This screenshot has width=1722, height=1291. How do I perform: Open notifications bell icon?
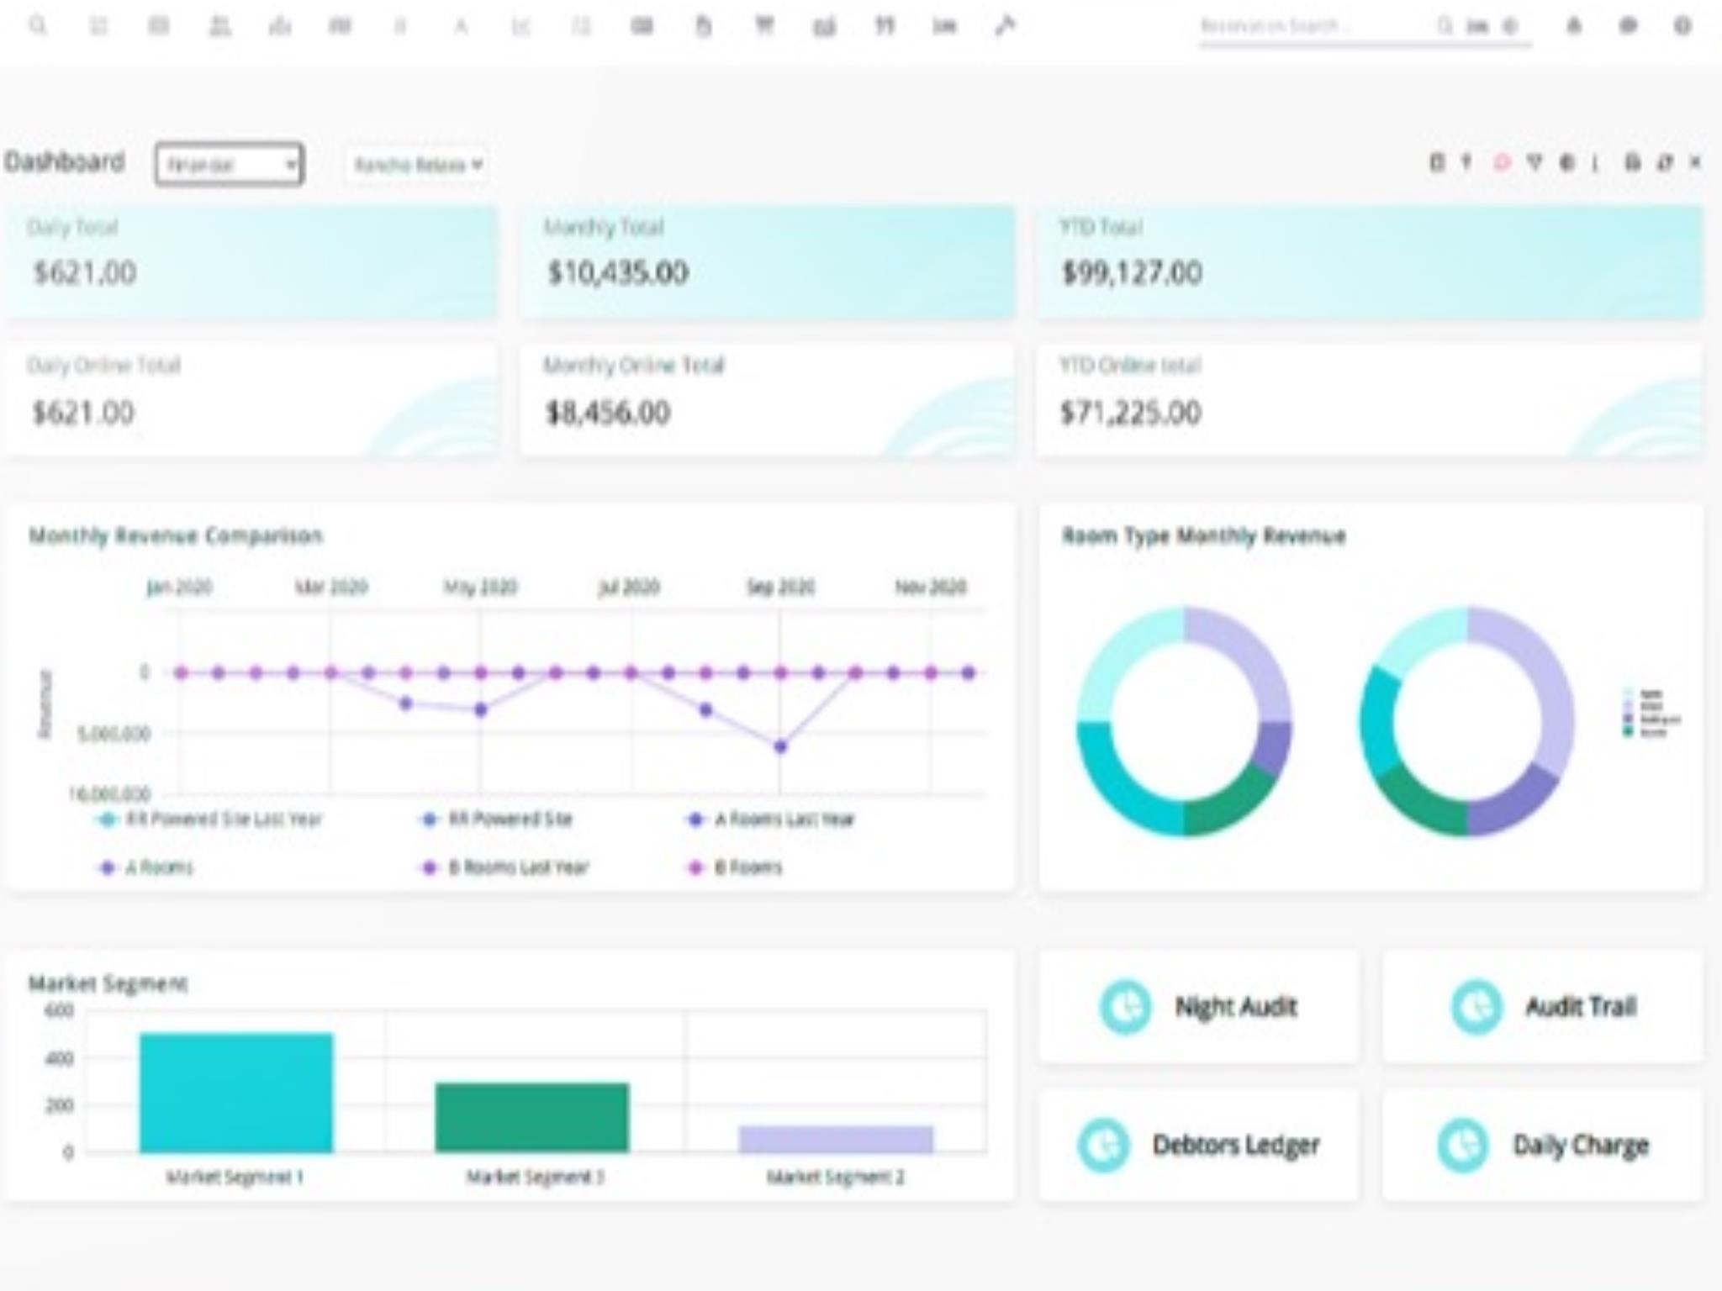(x=1574, y=26)
